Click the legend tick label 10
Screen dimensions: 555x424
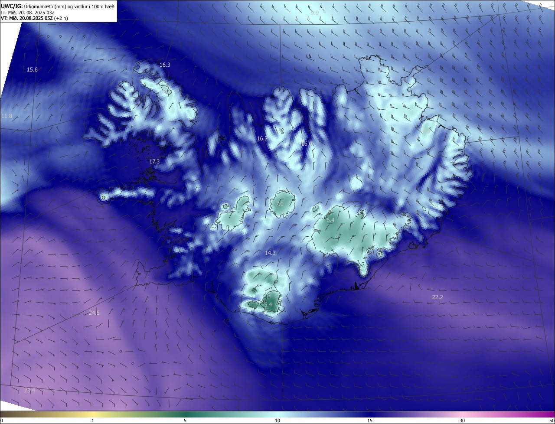point(277,421)
